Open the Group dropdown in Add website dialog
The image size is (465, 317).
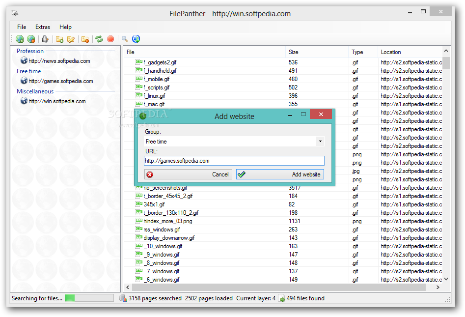pos(320,141)
